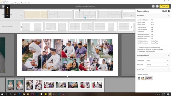Viewport: 171px width, 96px height.
Task: Select first template in Match Timeline Order row
Action: coord(32,27)
